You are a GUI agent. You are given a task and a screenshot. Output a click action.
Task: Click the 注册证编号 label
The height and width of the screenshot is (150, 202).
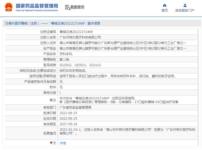tap(48, 32)
